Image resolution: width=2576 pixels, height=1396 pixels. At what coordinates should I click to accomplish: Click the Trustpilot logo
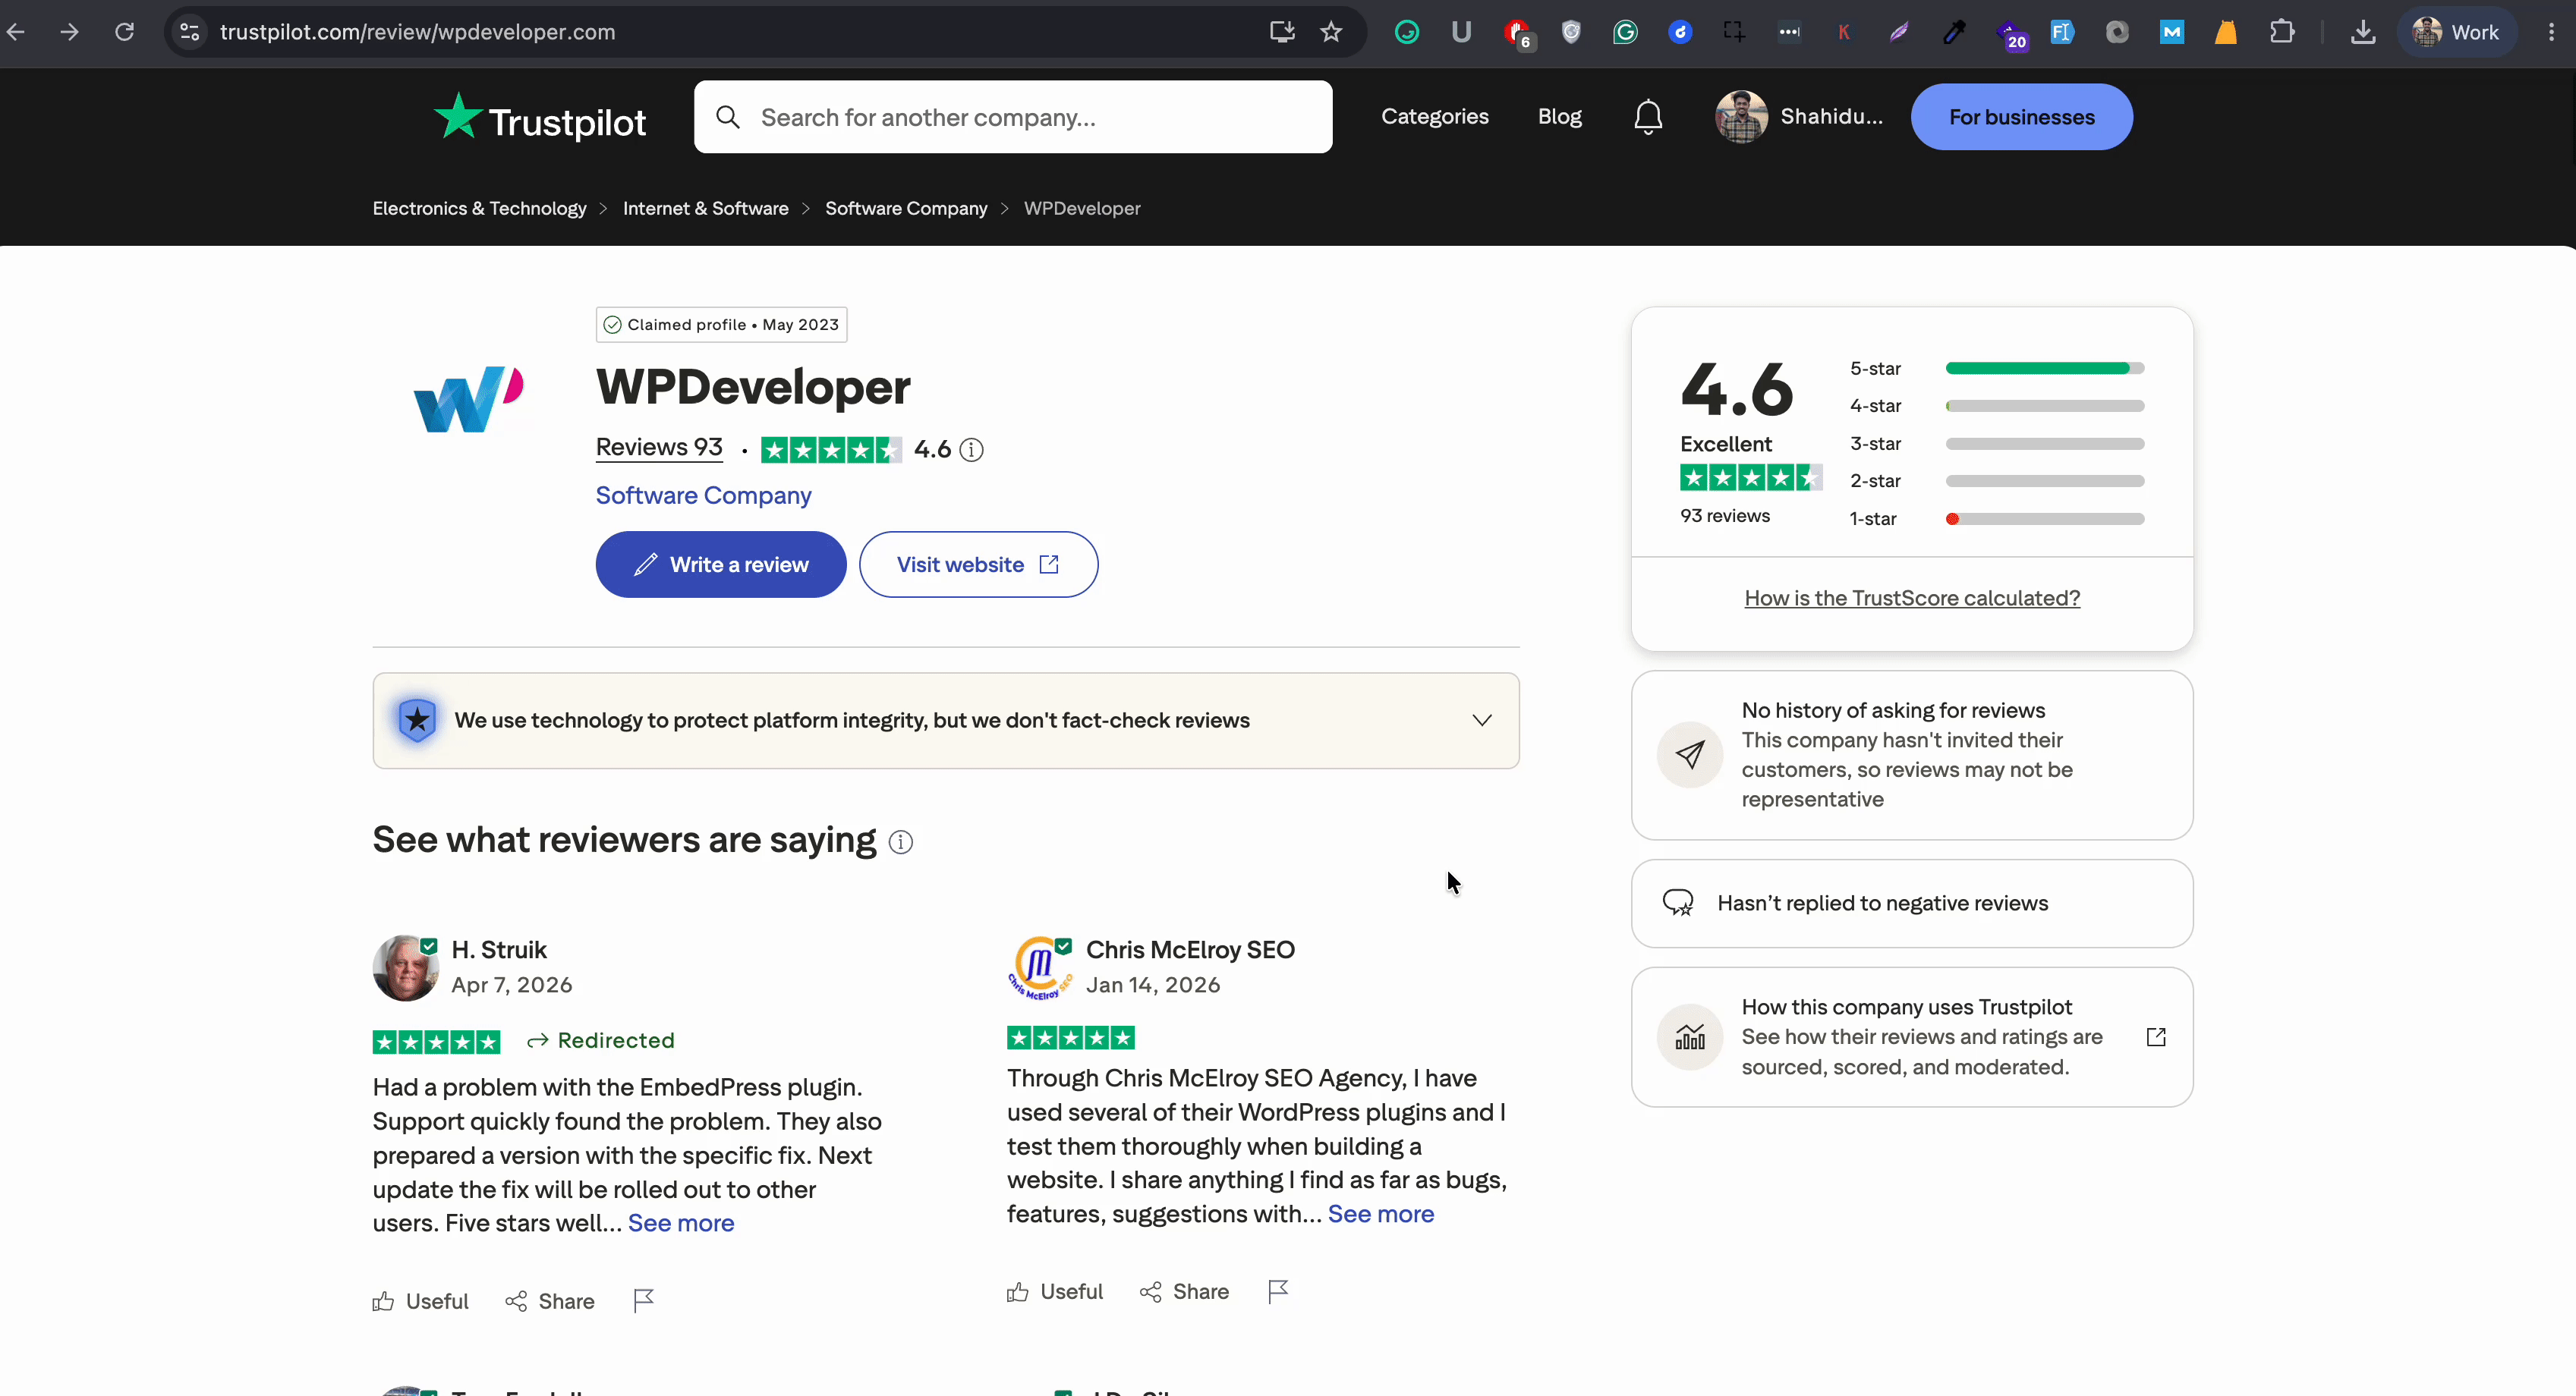[x=540, y=118]
